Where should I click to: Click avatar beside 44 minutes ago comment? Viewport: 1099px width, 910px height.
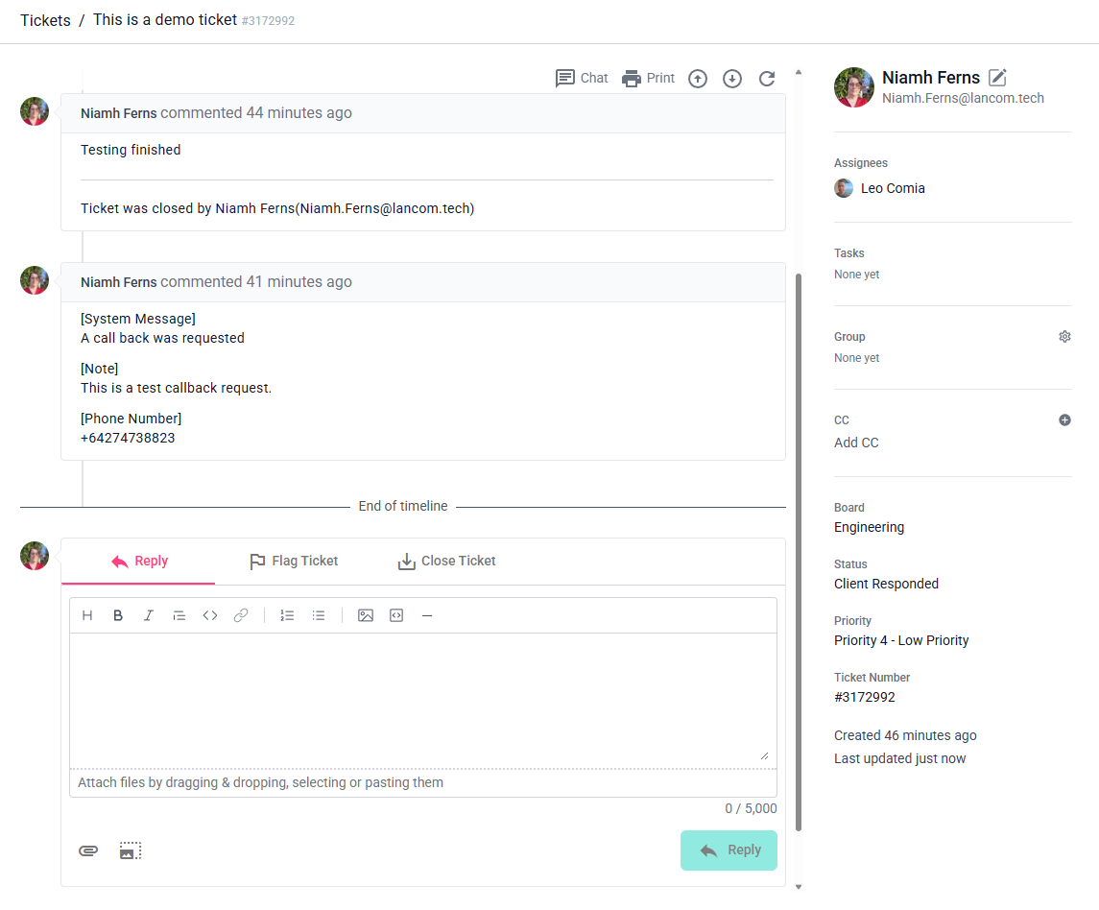[35, 111]
